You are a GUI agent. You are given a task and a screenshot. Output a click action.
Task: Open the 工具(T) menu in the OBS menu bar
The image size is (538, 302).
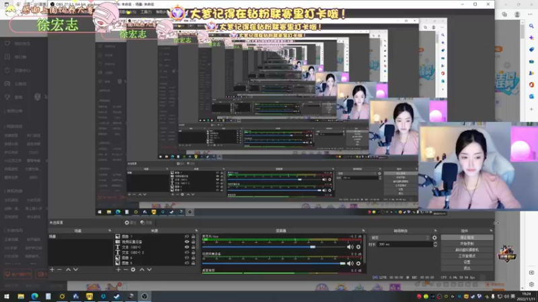pos(146,12)
